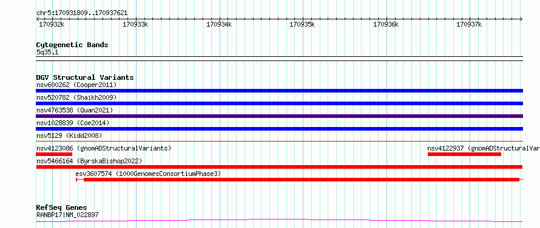Image resolution: width=540 pixels, height=228 pixels.
Task: Open the nsv5466164 (ByrskaBishop2022) red bar
Action: click(x=279, y=167)
